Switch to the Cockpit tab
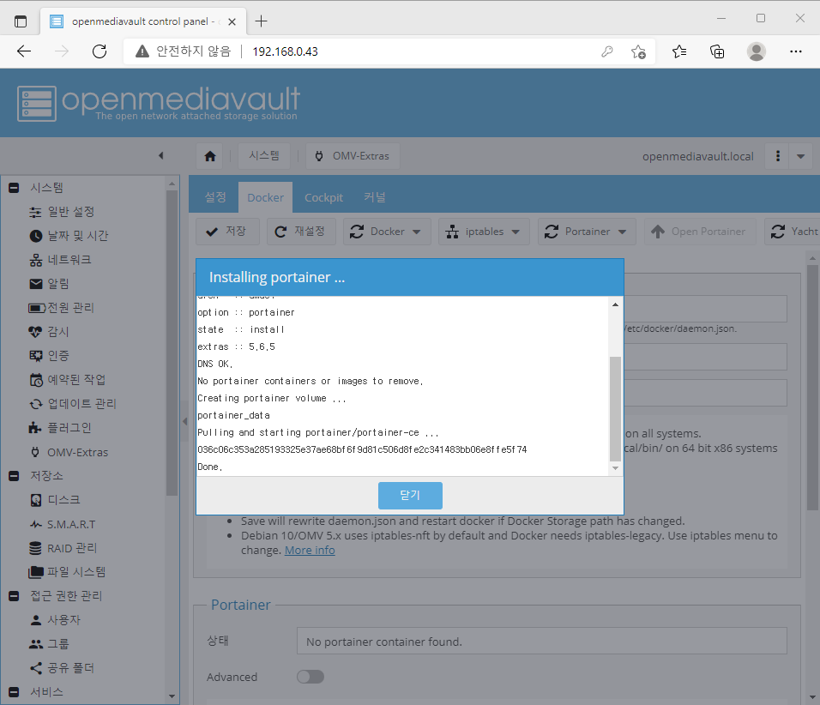The height and width of the screenshot is (705, 820). 323,198
